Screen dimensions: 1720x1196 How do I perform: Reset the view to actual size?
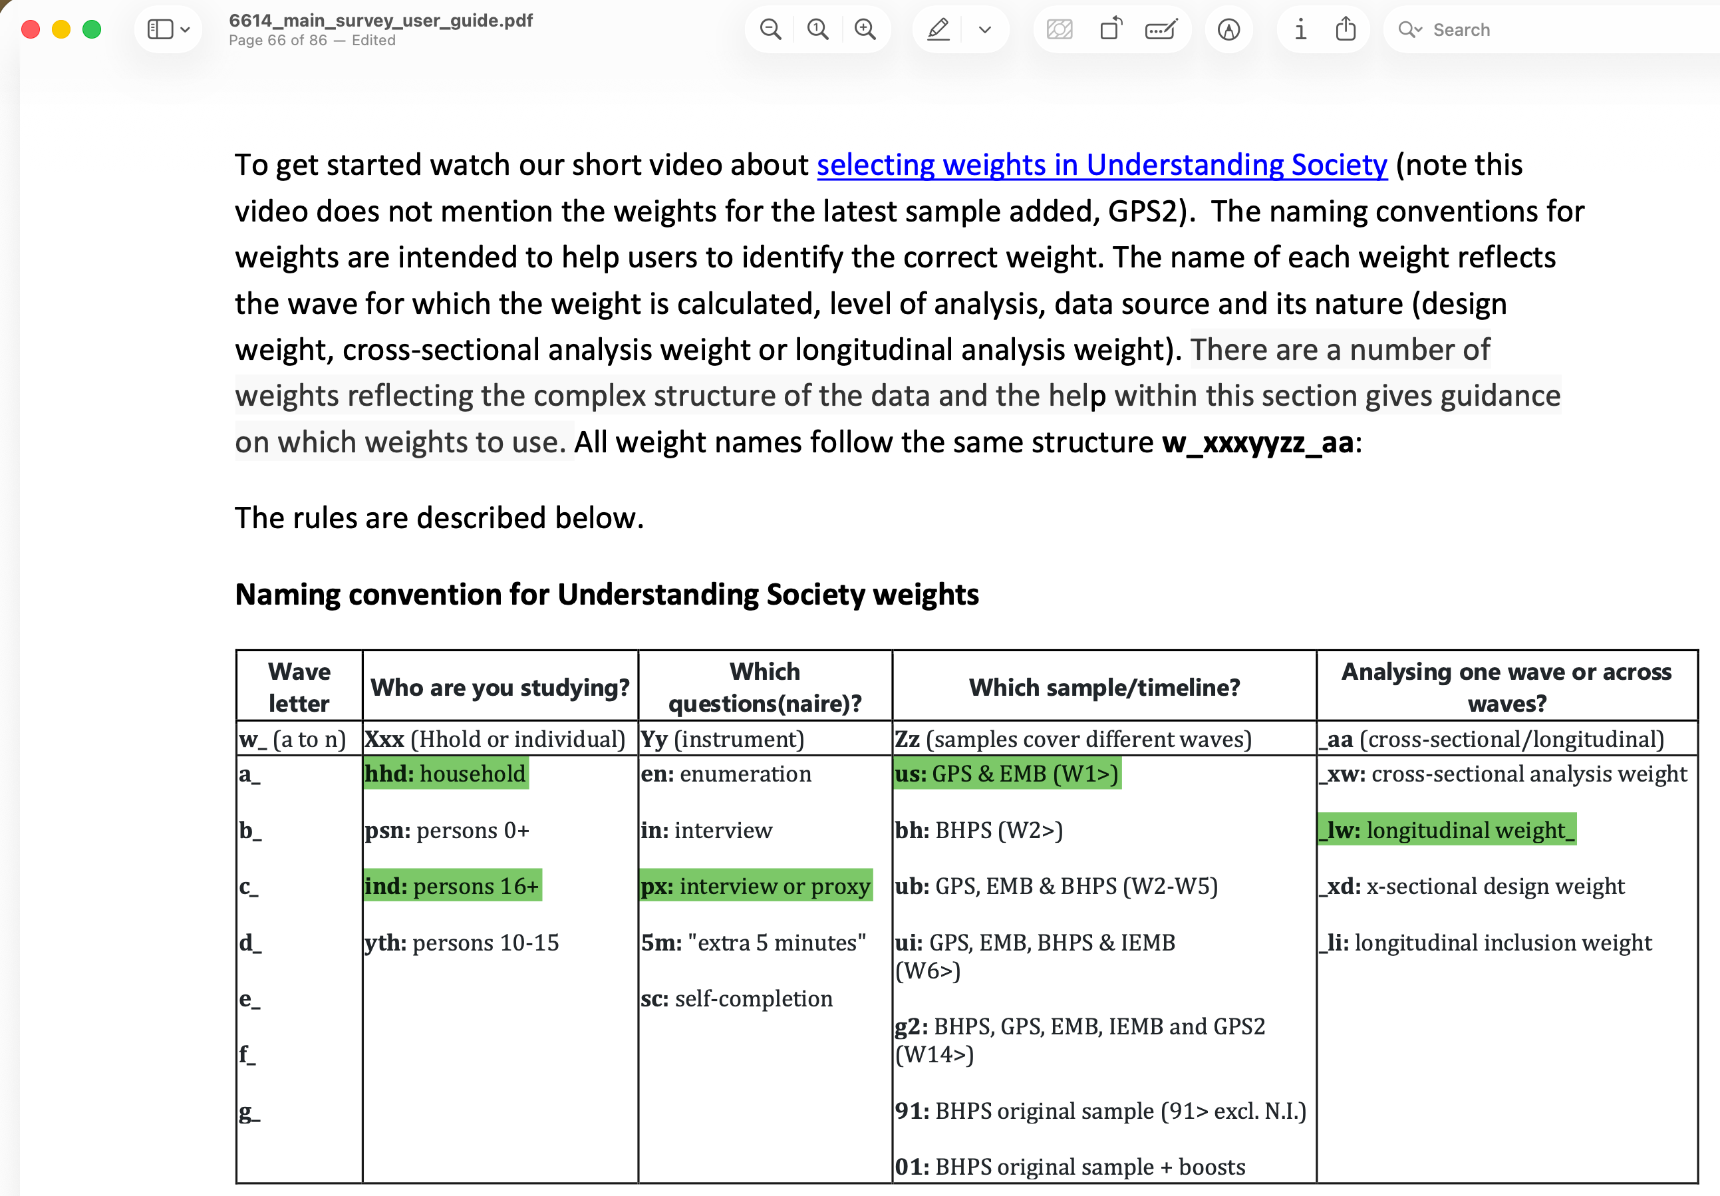817,29
